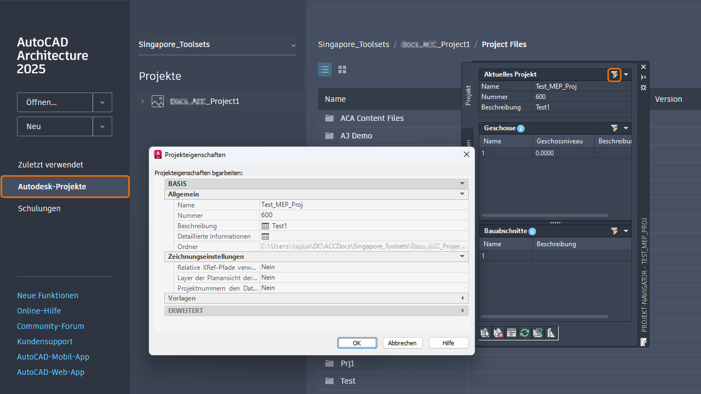Click the Singapore_Toolsets breadcrumb
Screen dimensions: 701x394
354,44
